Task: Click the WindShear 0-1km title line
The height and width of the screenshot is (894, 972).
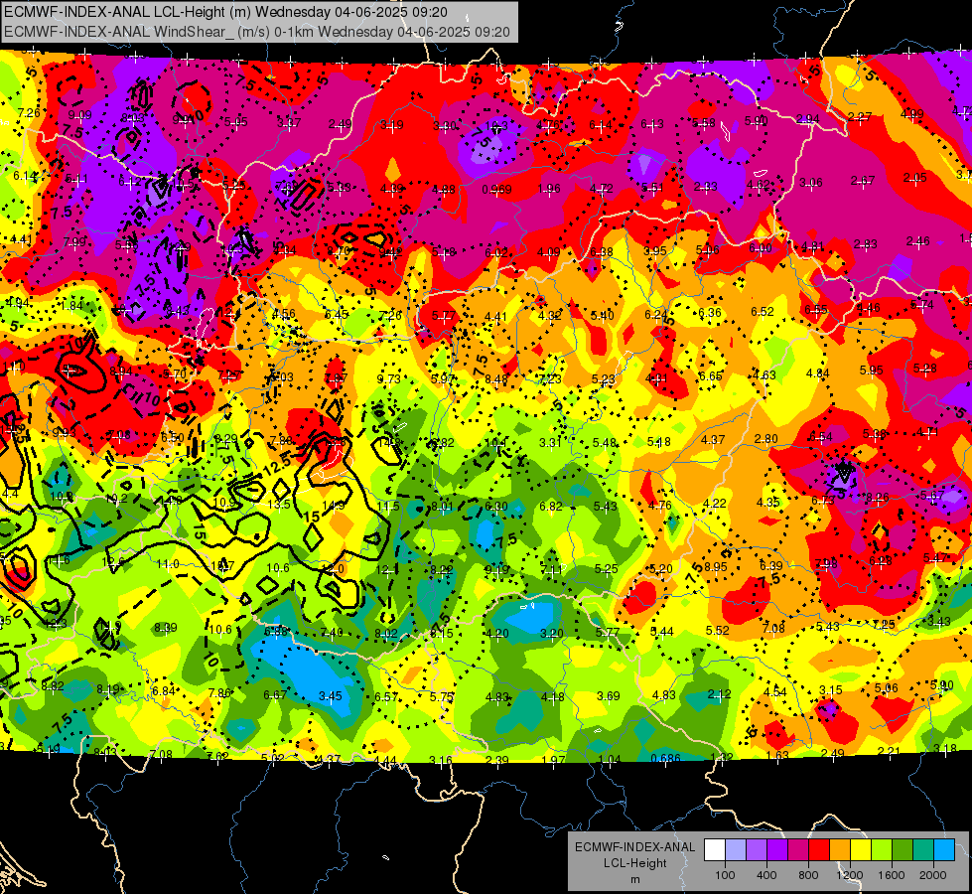Action: pos(256,32)
